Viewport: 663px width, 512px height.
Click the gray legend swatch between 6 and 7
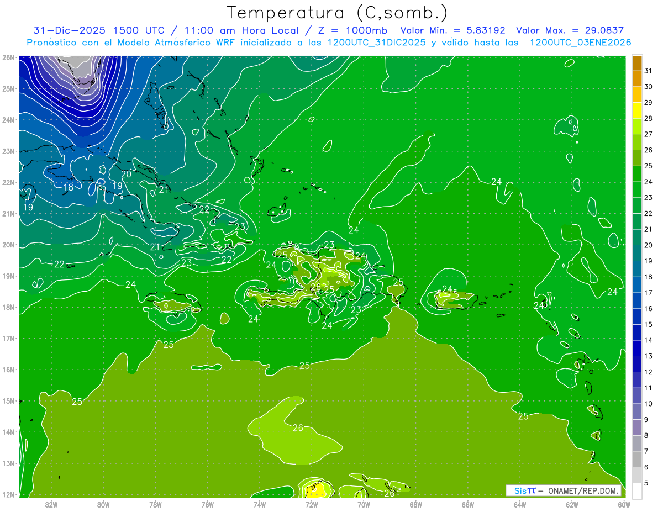click(637, 459)
